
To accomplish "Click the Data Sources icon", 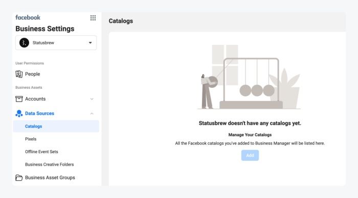I will (x=19, y=113).
